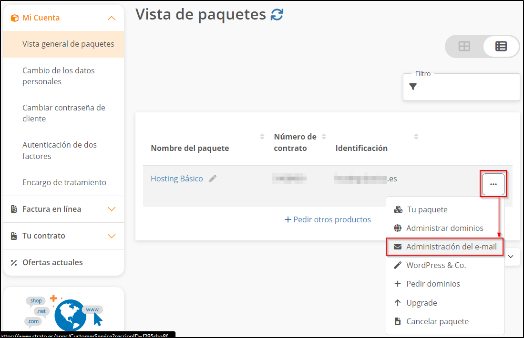Open Autenticación de dos factores page

(x=60, y=150)
